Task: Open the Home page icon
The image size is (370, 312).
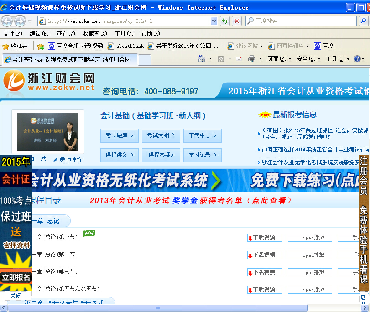Action: (202, 59)
